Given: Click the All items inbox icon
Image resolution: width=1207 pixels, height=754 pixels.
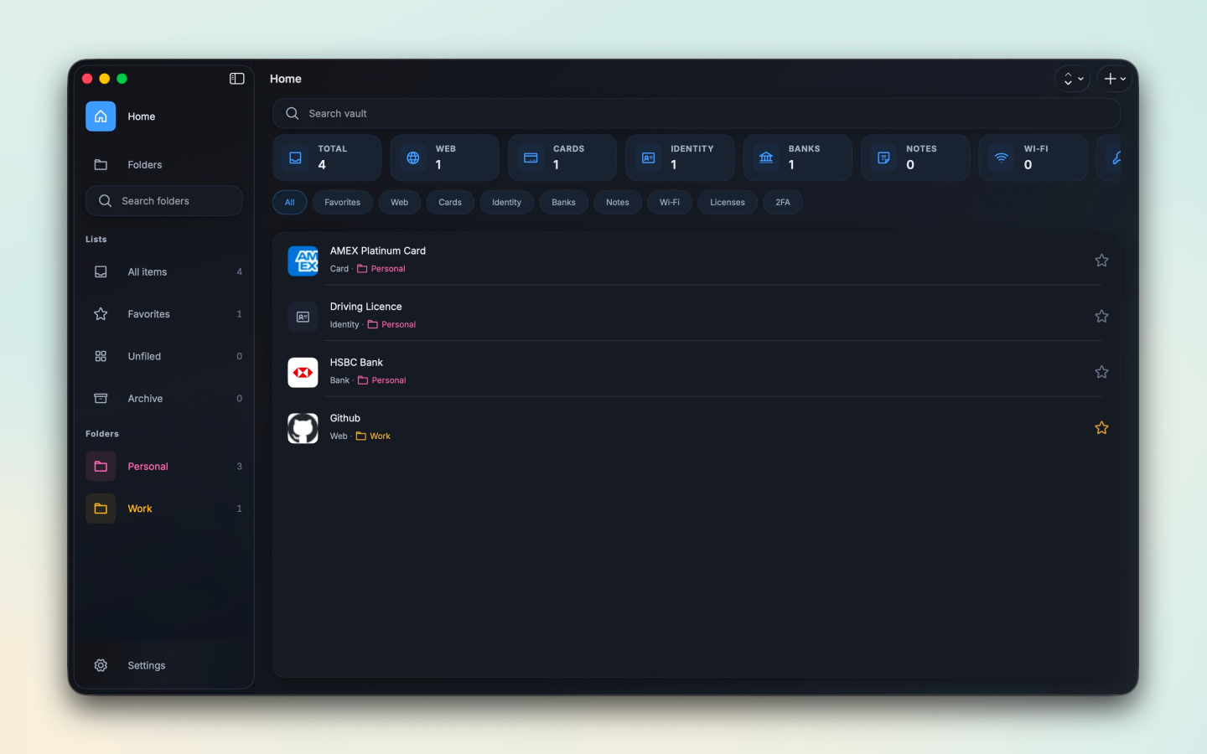Looking at the screenshot, I should click(101, 271).
